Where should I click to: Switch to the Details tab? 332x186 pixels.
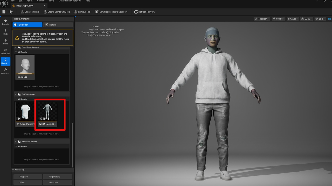[58, 25]
